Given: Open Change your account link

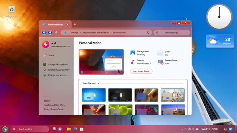Looking at the screenshot, I should click(59, 75).
